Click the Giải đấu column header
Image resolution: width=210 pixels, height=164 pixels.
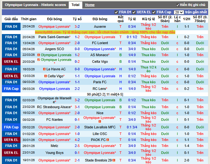point(11,19)
